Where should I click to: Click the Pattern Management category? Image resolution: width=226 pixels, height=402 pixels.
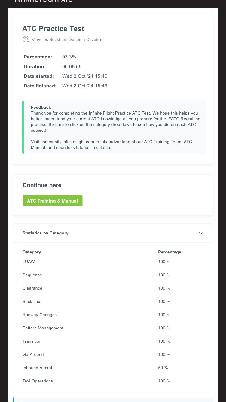coord(43,328)
